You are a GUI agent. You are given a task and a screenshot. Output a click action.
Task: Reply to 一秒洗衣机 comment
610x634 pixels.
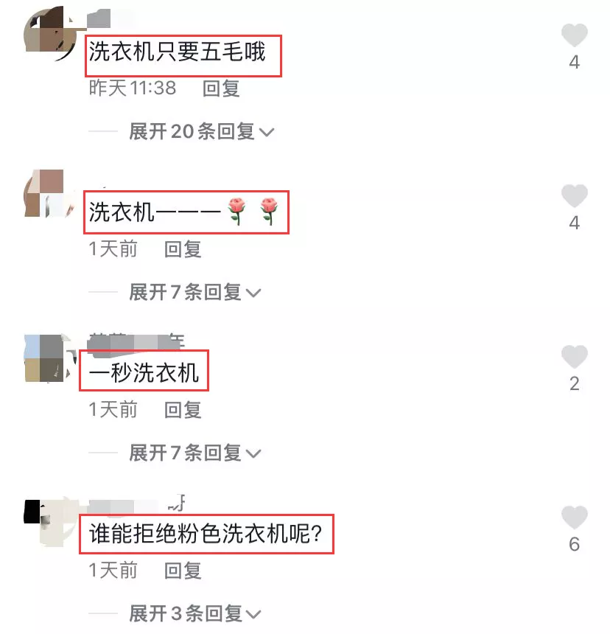pos(183,410)
